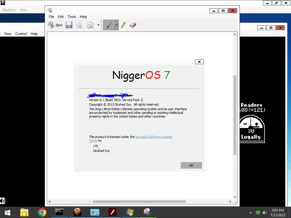Switch to Command Prompt on the taskbar
The height and width of the screenshot is (218, 291).
(59, 212)
